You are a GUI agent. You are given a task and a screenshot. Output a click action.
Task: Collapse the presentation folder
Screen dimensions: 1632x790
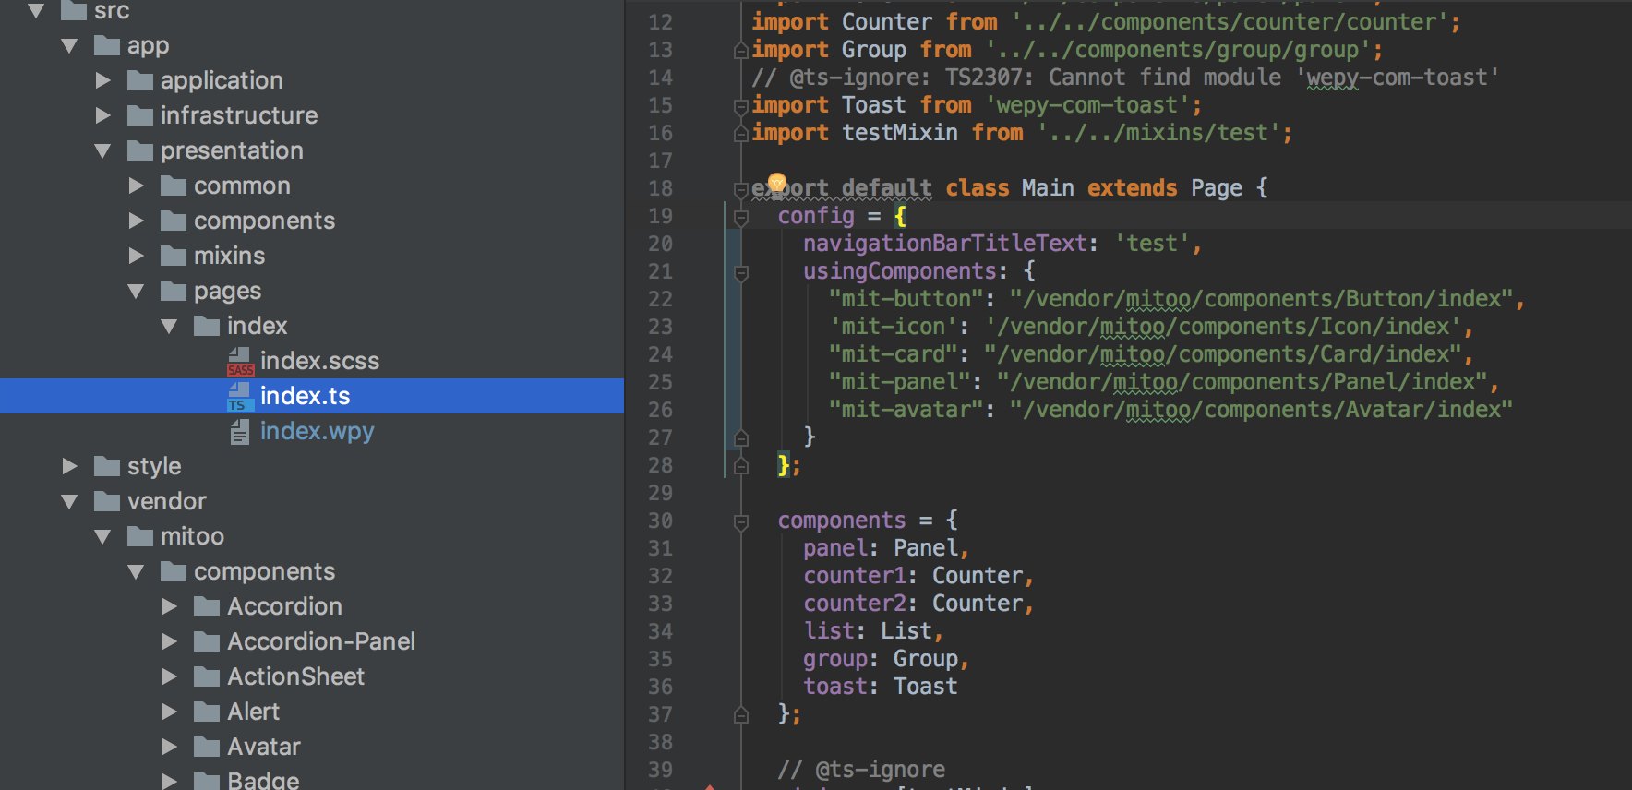[x=103, y=150]
